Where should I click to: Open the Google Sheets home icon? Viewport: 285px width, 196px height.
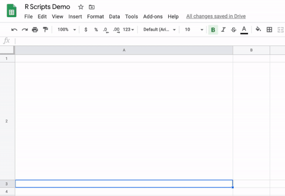pos(12,11)
